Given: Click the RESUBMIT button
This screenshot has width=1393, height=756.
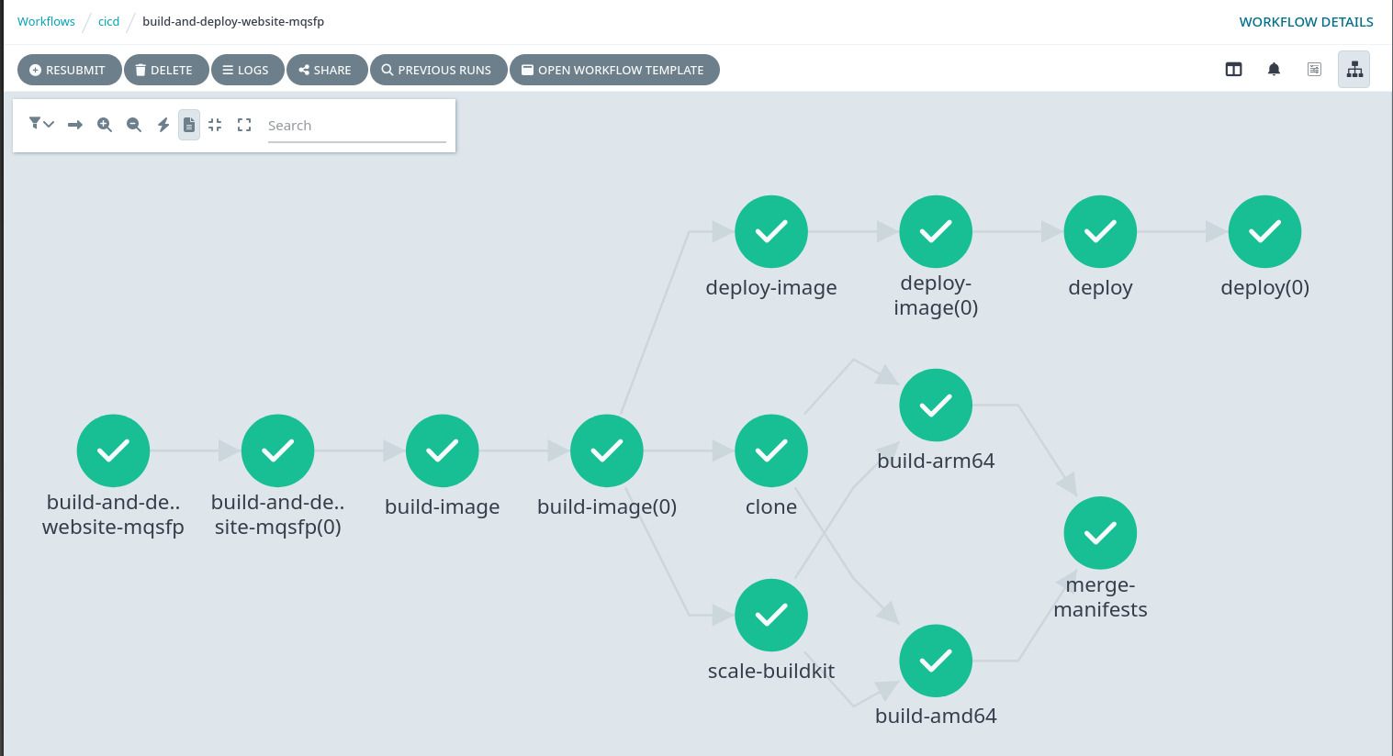Looking at the screenshot, I should pos(69,70).
